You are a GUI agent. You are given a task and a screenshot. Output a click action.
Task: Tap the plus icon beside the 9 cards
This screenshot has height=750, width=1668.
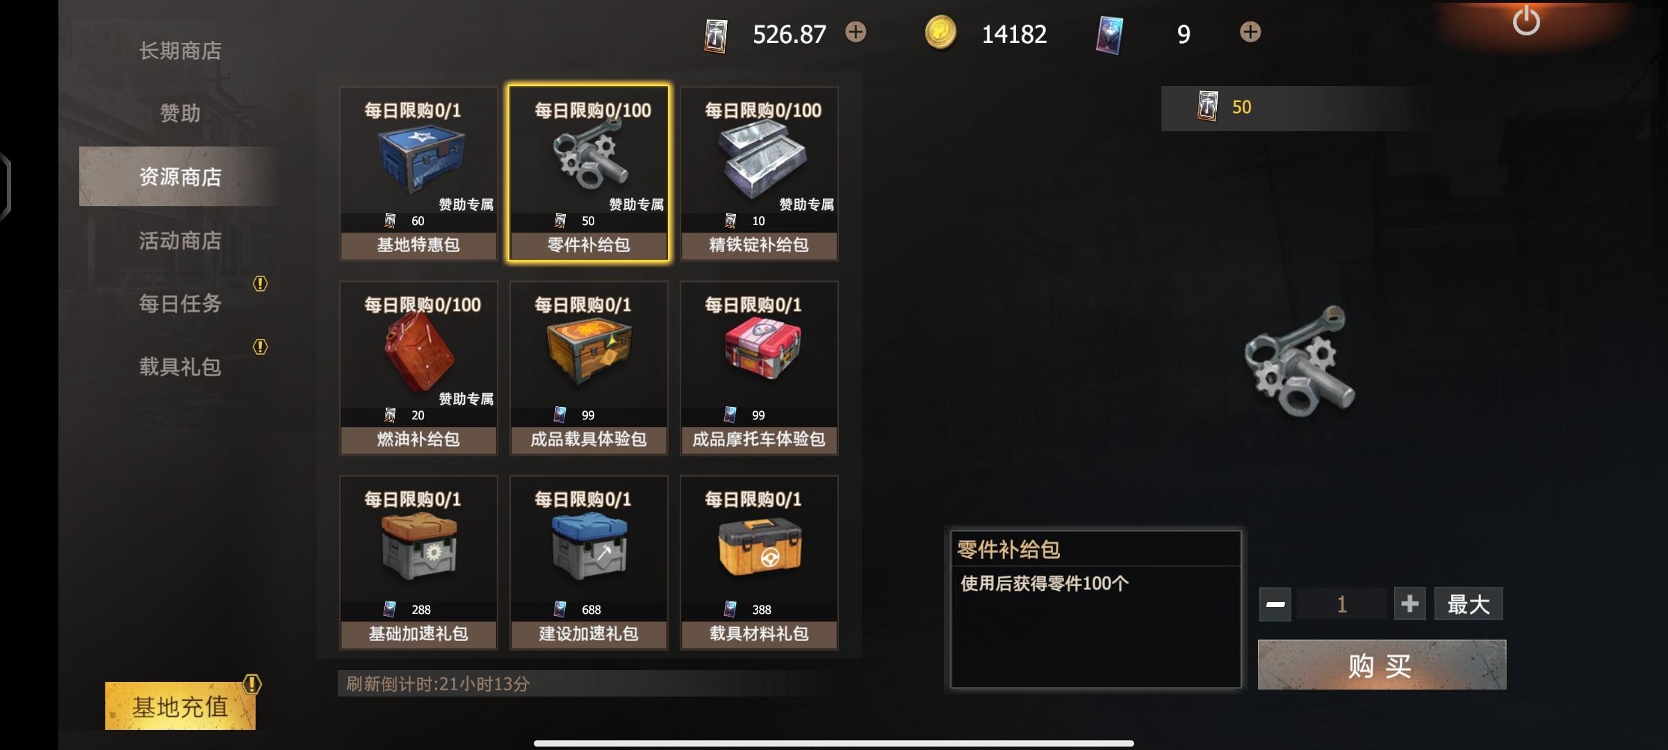tap(1250, 32)
